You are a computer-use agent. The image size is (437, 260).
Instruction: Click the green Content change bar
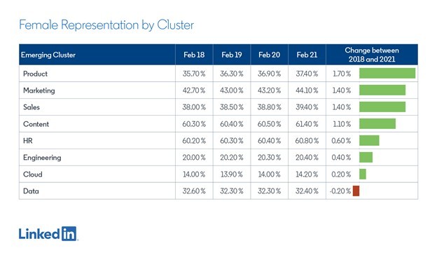click(377, 123)
